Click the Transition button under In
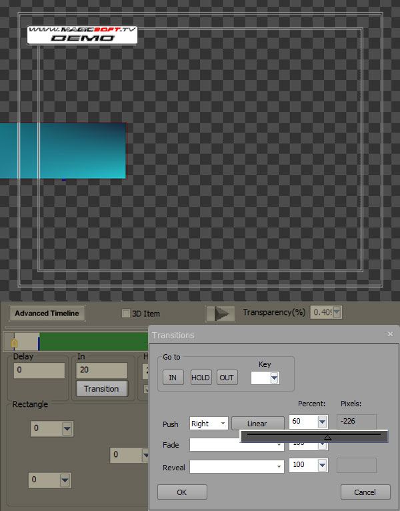Screen dimensions: 400x511 click(x=101, y=389)
